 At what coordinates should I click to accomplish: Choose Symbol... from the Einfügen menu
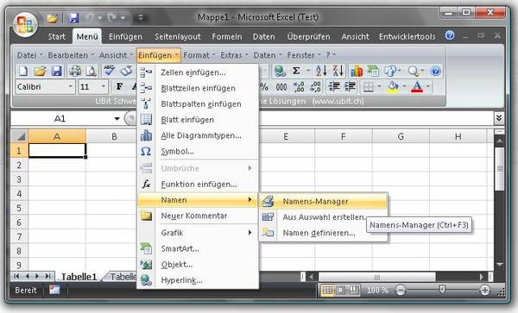point(198,152)
